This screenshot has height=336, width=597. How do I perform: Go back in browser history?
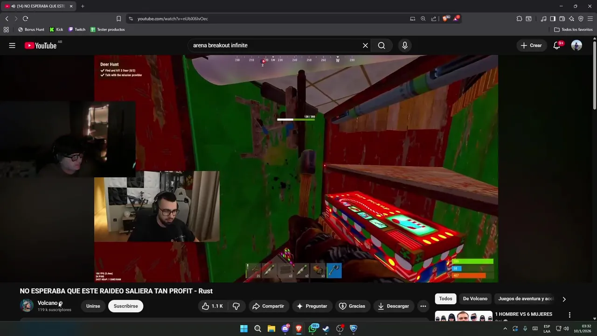(7, 19)
